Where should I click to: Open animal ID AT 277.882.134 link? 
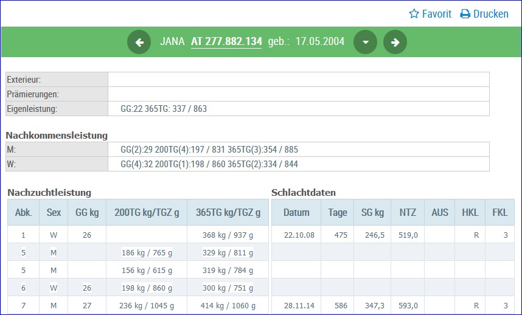(x=226, y=41)
